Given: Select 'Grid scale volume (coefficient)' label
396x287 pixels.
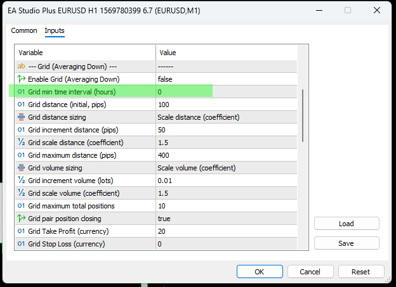Looking at the screenshot, I should (x=74, y=193).
